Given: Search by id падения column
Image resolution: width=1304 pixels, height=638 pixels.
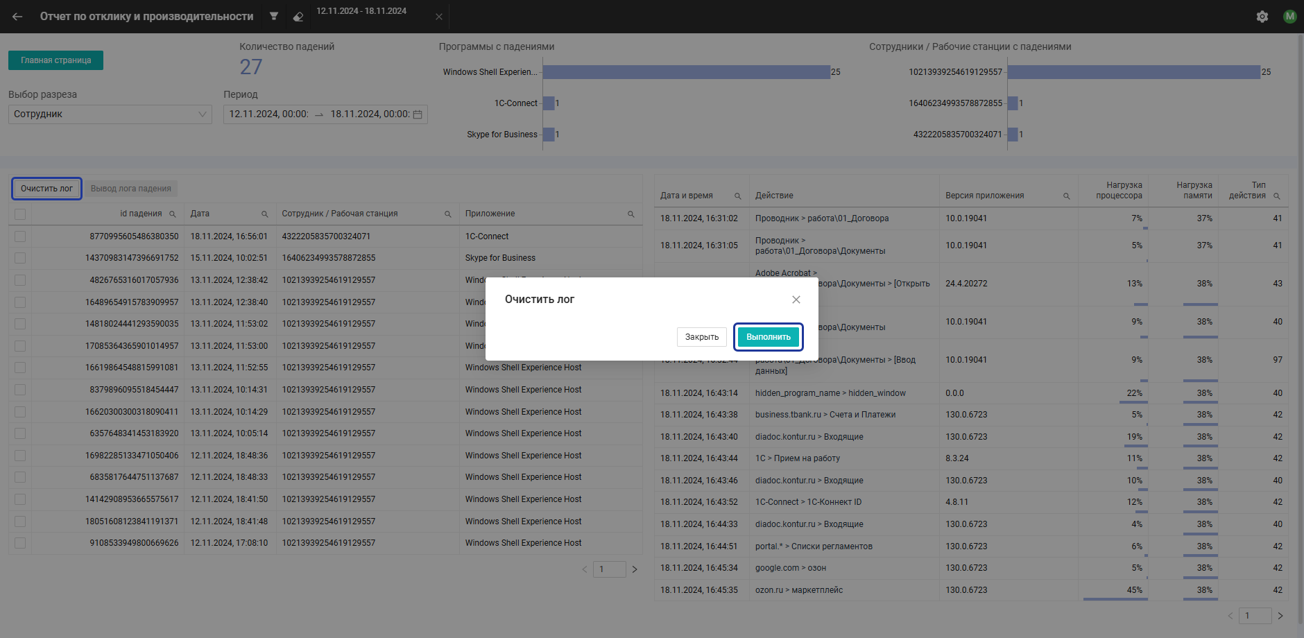Looking at the screenshot, I should coord(173,214).
